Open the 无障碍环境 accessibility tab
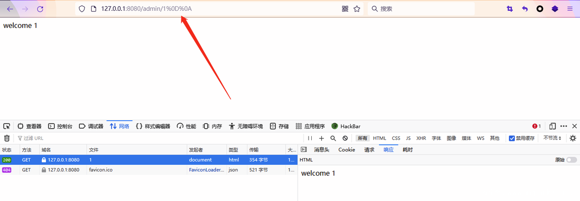Screen dimensions: 580x201 coord(246,126)
